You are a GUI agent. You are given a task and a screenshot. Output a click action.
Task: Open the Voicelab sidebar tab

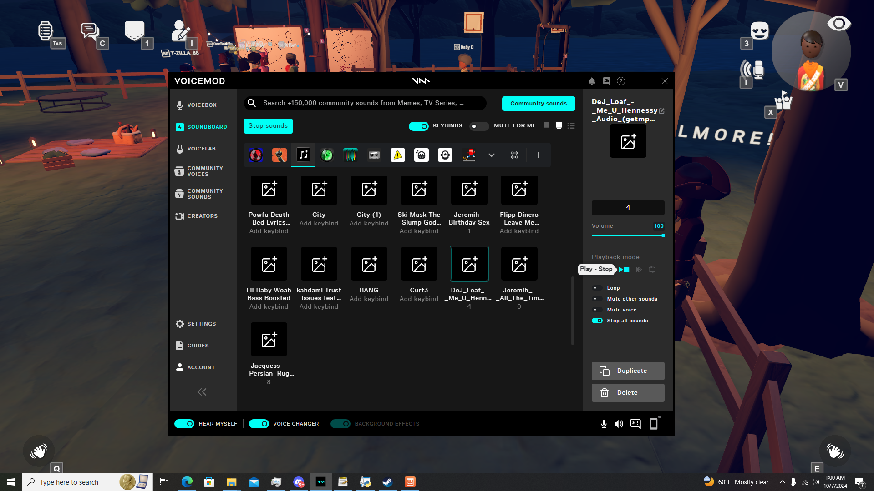[x=201, y=149]
